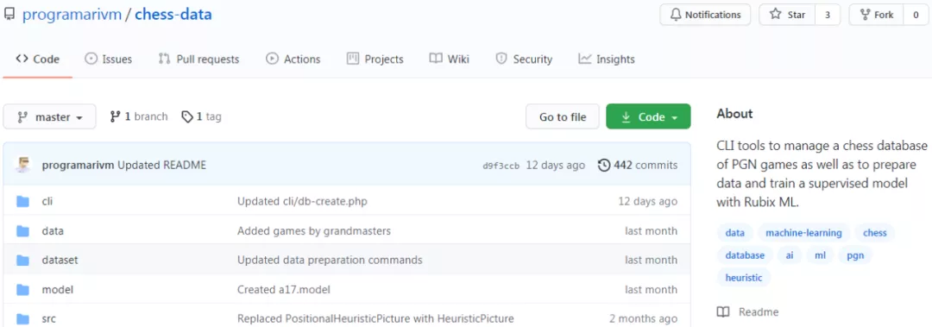932x327 pixels.
Task: Open the dataset folder
Action: pyautogui.click(x=60, y=260)
